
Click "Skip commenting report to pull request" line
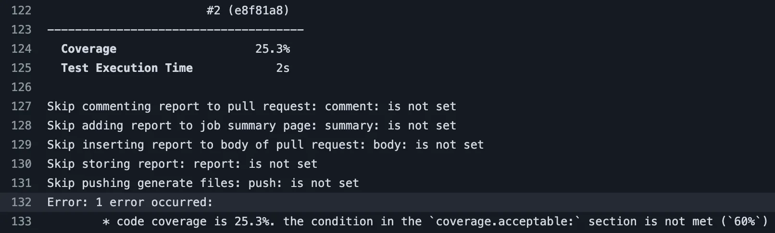(x=251, y=106)
